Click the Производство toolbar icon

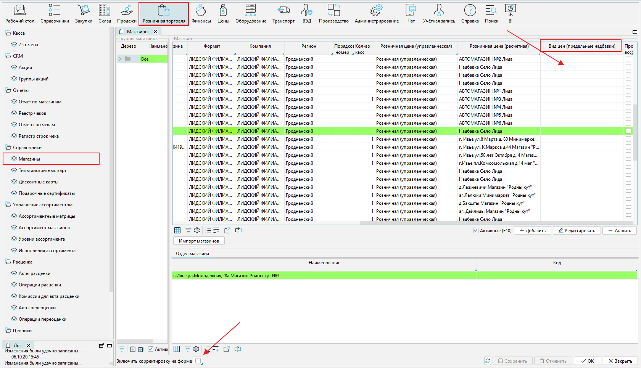pyautogui.click(x=333, y=14)
